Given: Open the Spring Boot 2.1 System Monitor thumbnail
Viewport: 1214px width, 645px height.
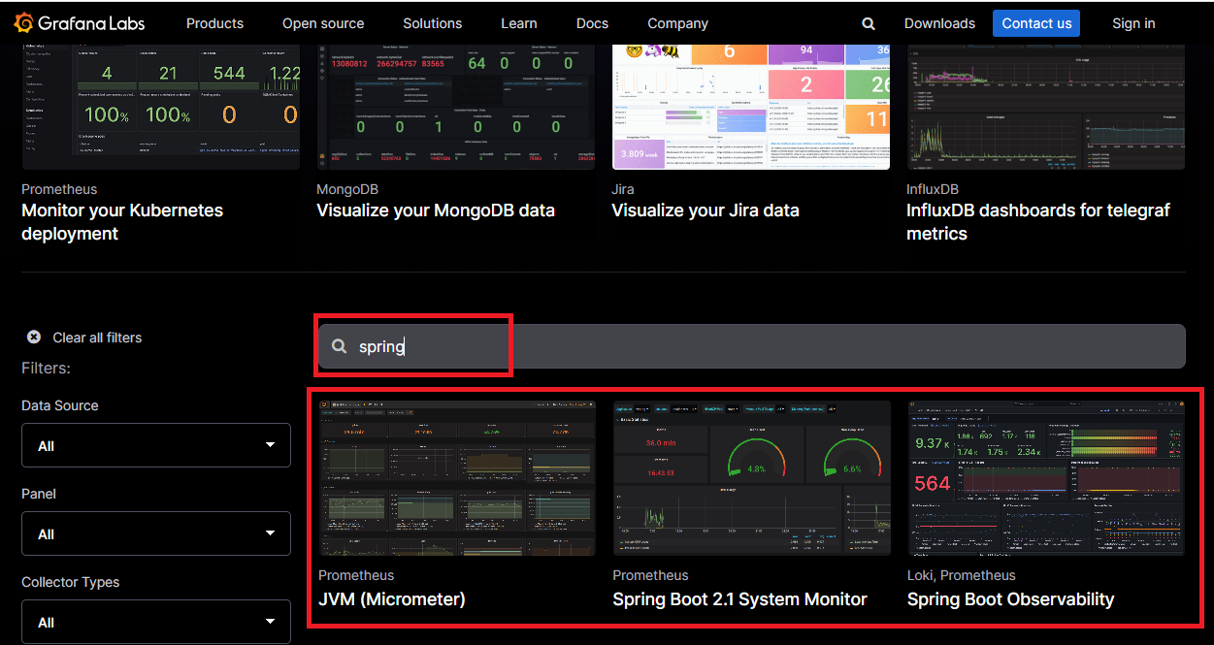Looking at the screenshot, I should point(751,478).
